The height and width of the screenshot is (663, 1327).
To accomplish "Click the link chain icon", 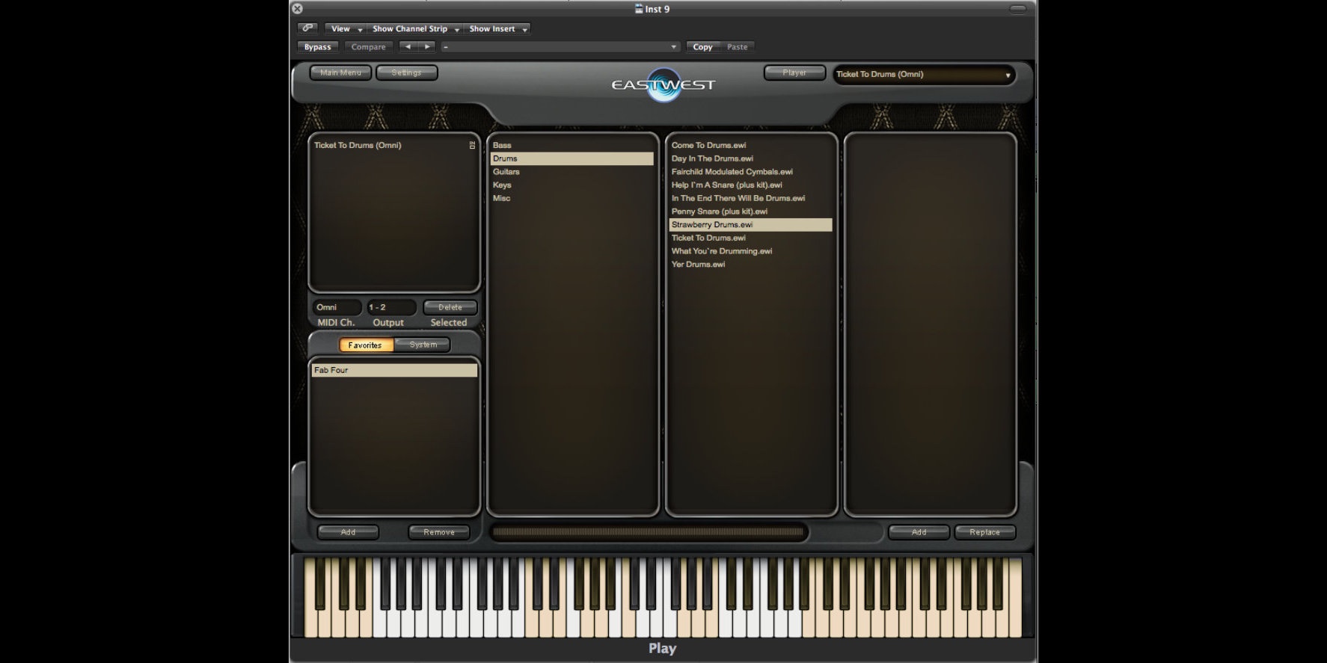I will [307, 28].
